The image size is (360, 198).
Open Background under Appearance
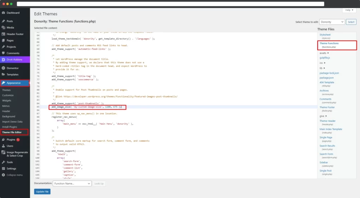[9, 116]
